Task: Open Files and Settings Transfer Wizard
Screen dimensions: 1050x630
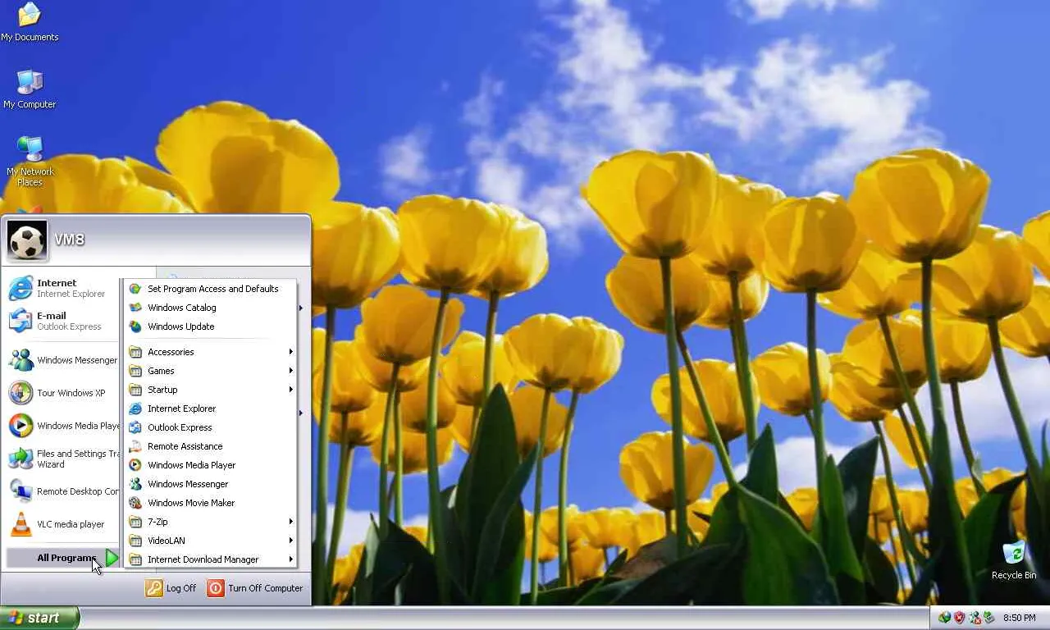Action: pyautogui.click(x=62, y=459)
